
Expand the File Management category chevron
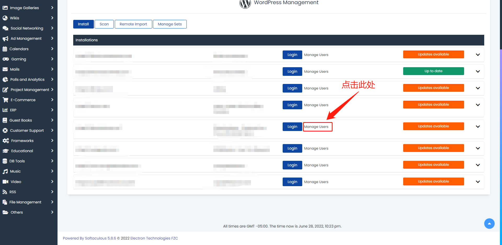(52, 202)
